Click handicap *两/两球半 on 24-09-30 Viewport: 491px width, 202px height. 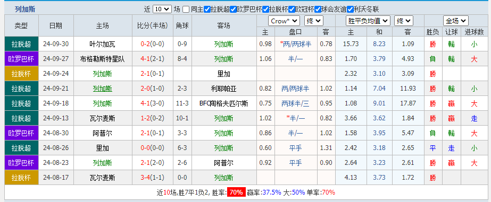[296, 44]
